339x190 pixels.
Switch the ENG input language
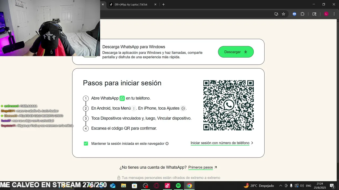coord(309,186)
